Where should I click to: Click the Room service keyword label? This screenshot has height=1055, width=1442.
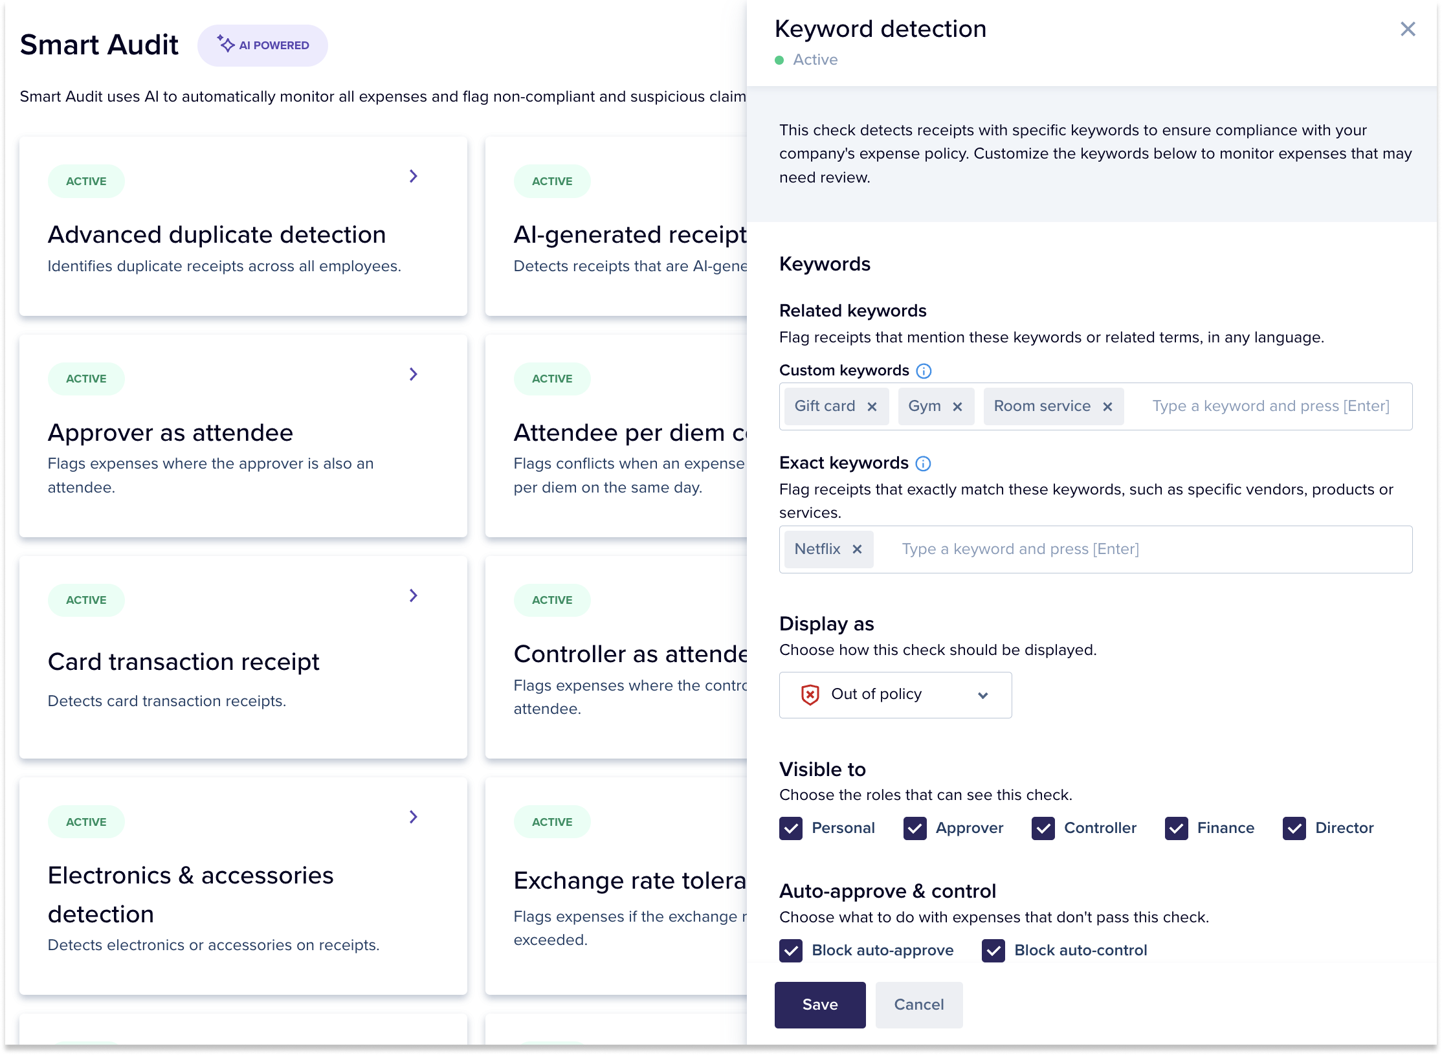coord(1042,406)
